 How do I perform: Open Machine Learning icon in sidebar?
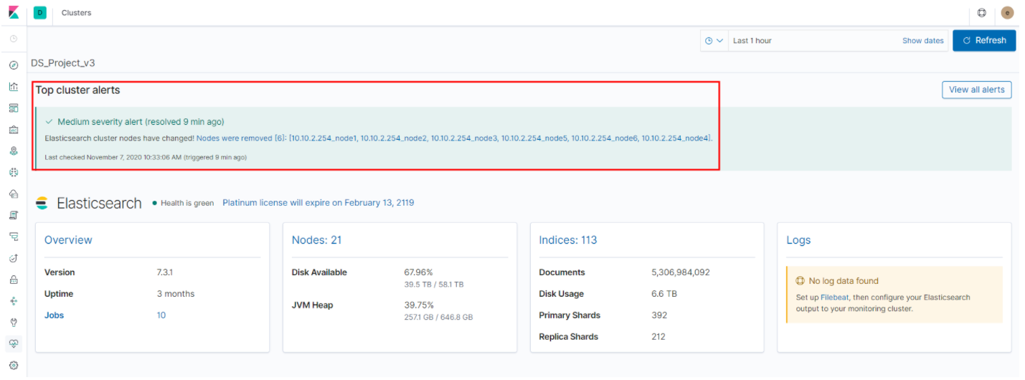(14, 172)
